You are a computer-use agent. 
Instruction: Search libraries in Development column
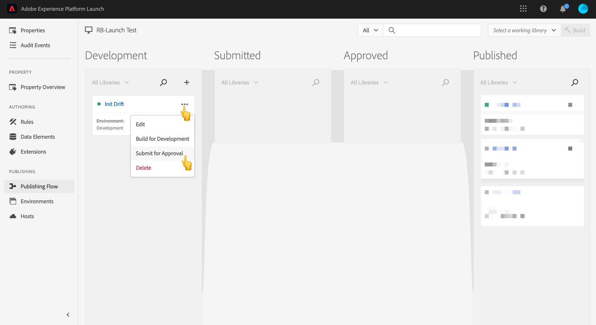click(163, 82)
